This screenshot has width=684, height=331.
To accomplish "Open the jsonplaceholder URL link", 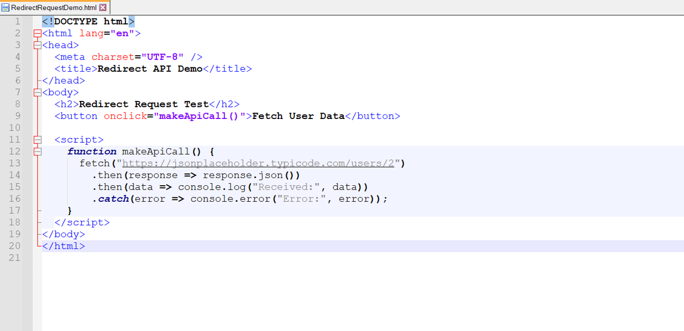I will click(x=258, y=163).
